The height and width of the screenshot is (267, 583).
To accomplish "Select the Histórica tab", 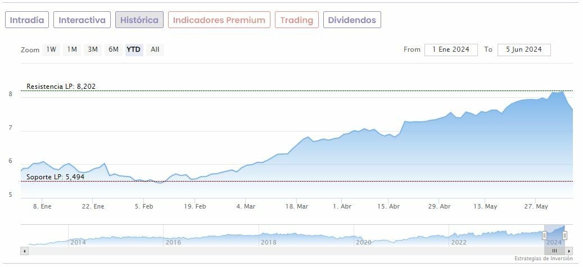I will (139, 20).
